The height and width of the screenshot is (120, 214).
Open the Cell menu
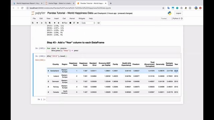[64, 19]
